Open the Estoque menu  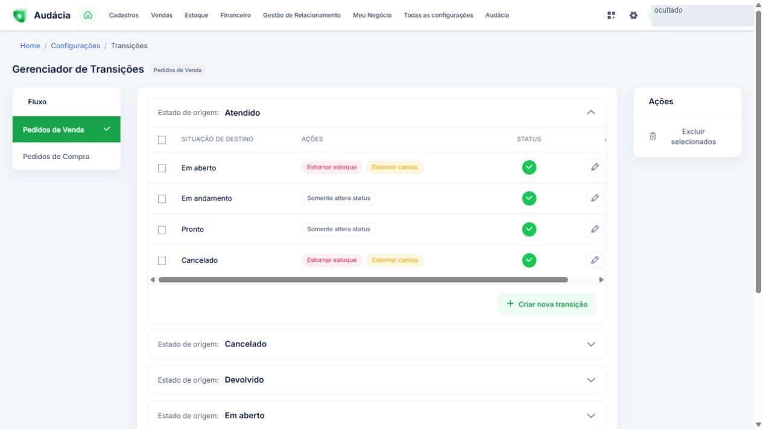pos(197,15)
